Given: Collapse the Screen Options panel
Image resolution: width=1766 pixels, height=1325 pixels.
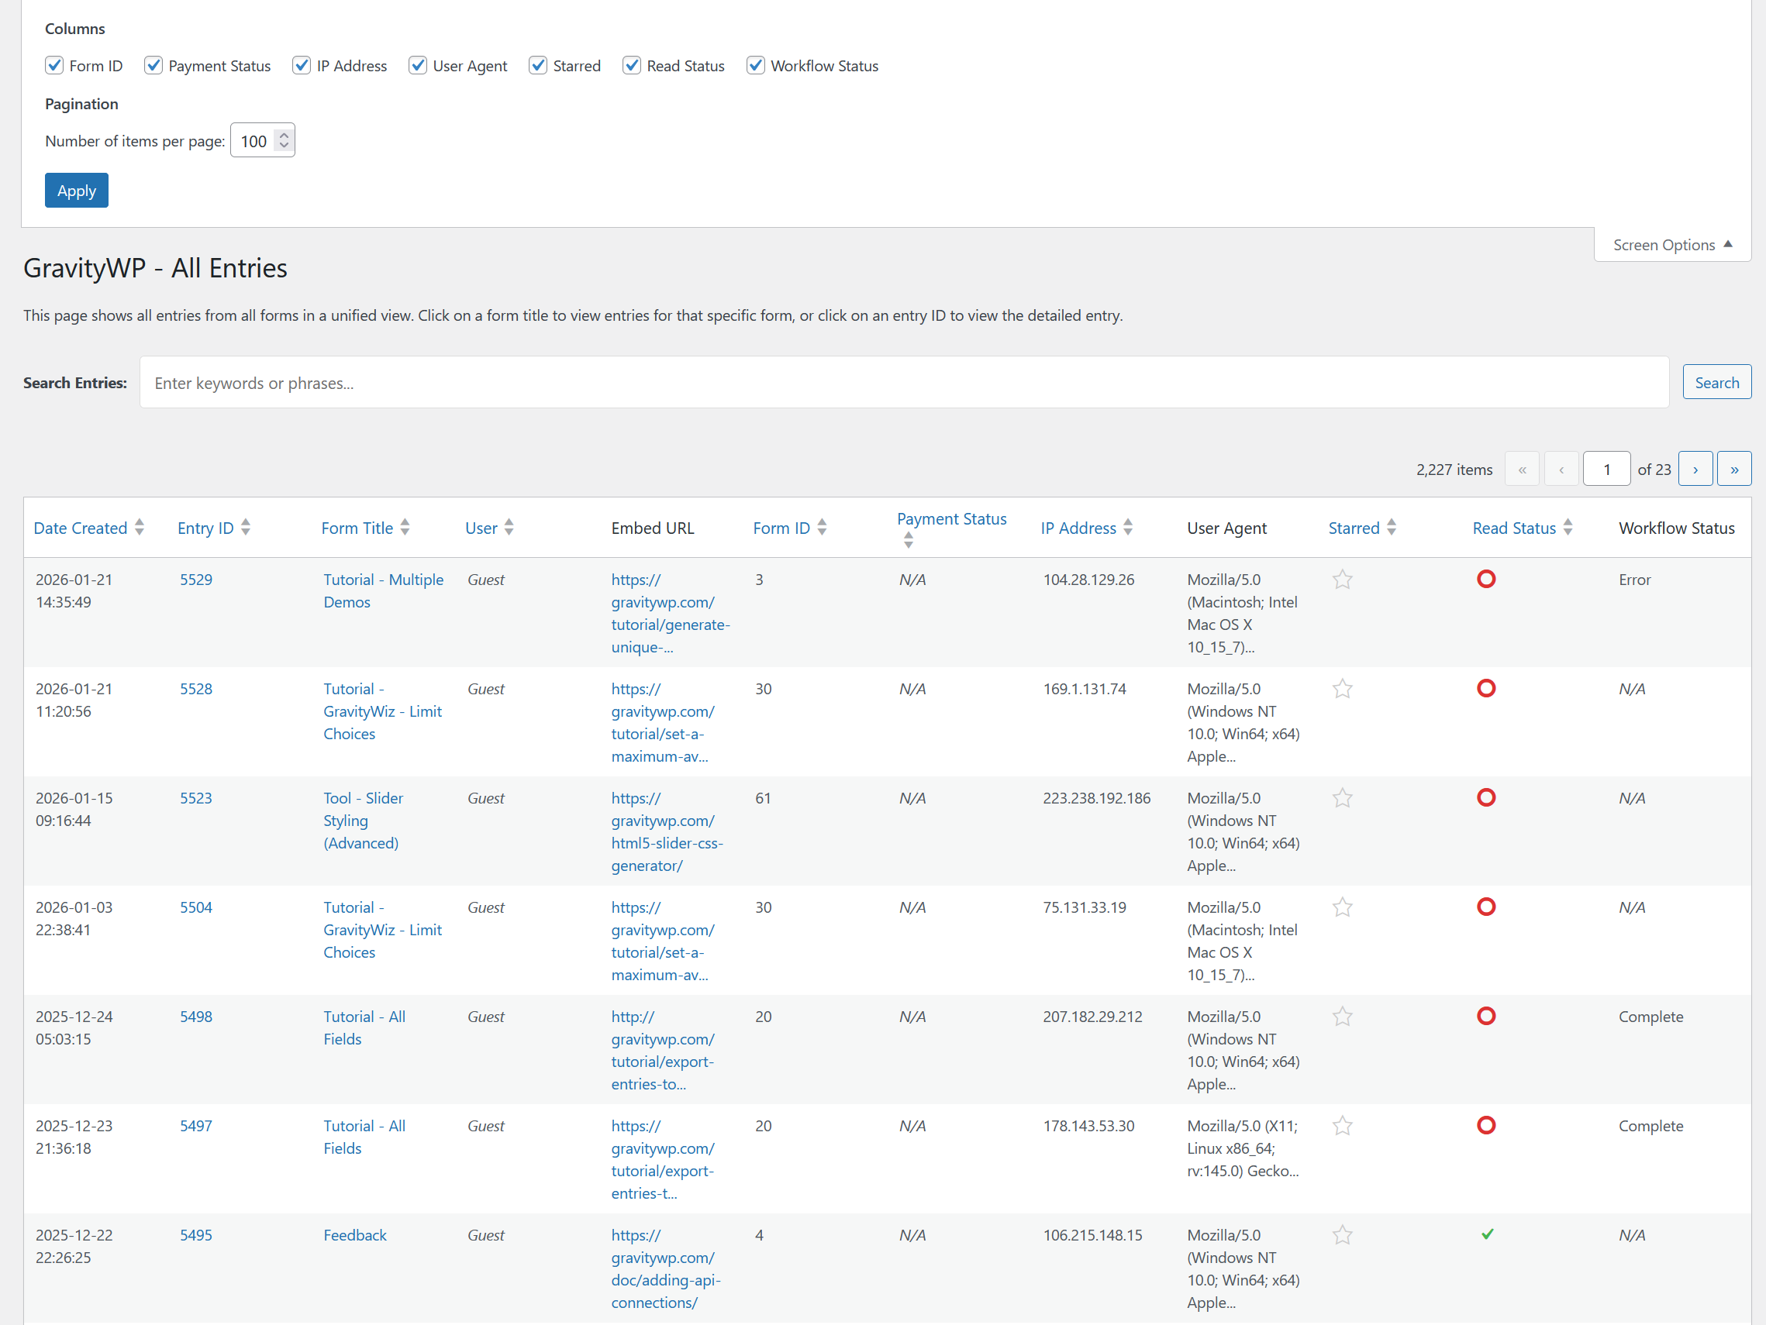Looking at the screenshot, I should pyautogui.click(x=1671, y=244).
